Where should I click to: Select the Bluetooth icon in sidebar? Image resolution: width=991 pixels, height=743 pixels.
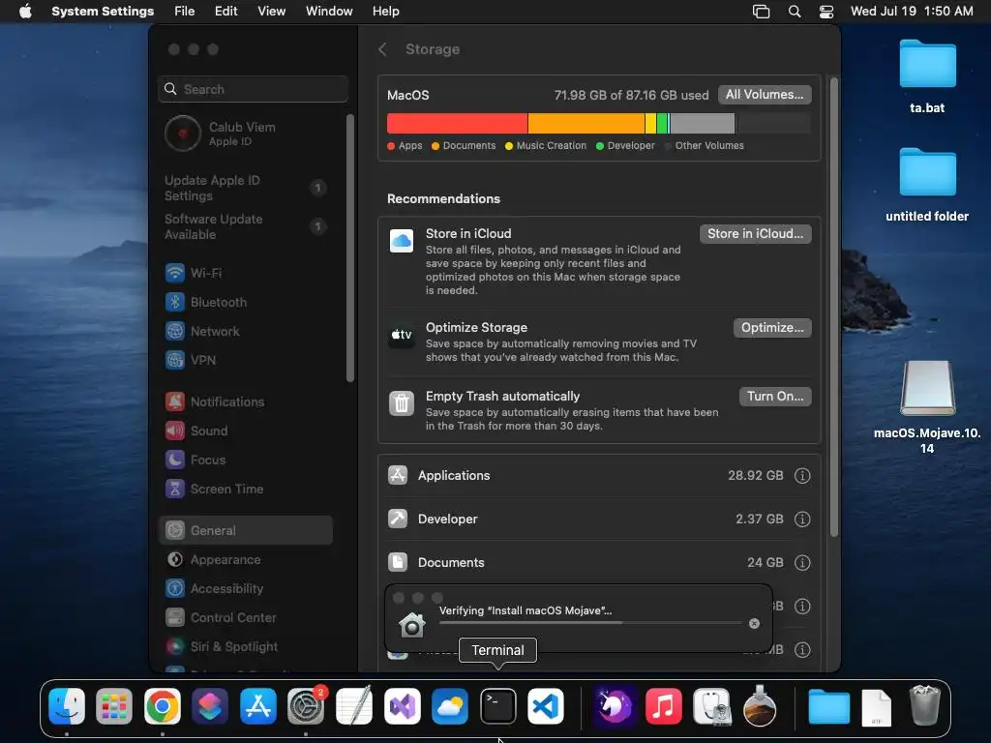[x=174, y=302]
